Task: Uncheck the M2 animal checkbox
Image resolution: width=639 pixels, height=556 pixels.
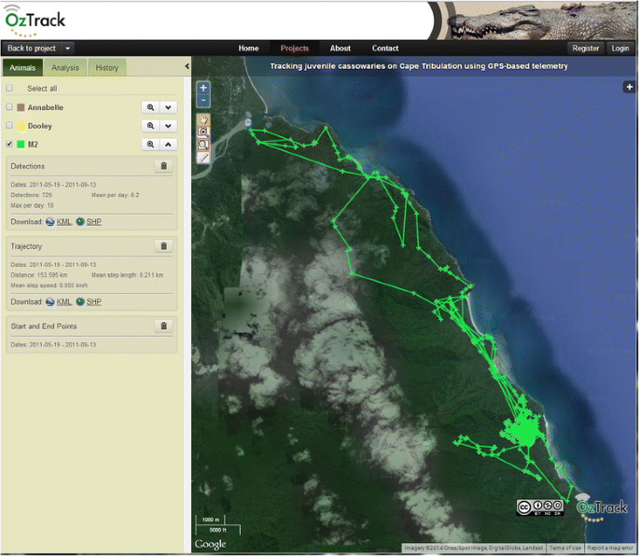Action: coord(10,145)
